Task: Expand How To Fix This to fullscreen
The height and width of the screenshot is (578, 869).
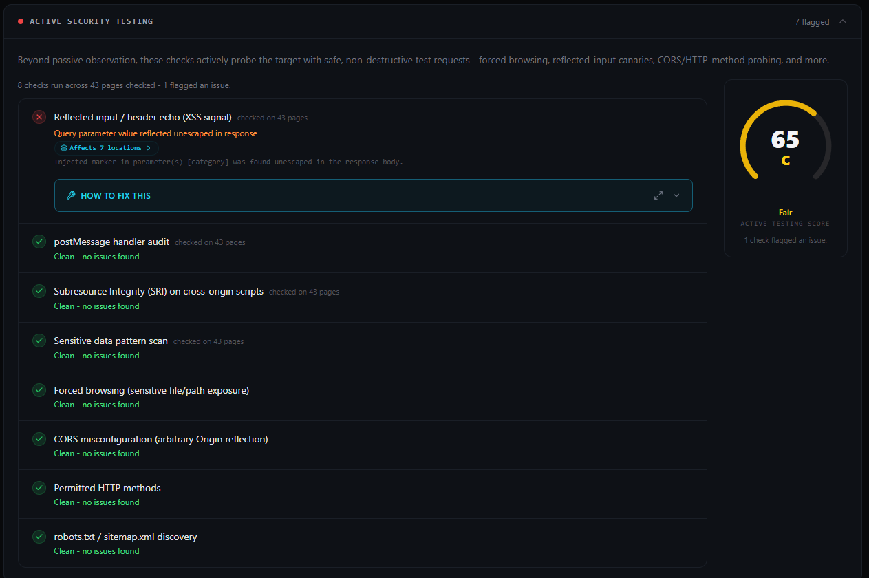Action: click(658, 195)
